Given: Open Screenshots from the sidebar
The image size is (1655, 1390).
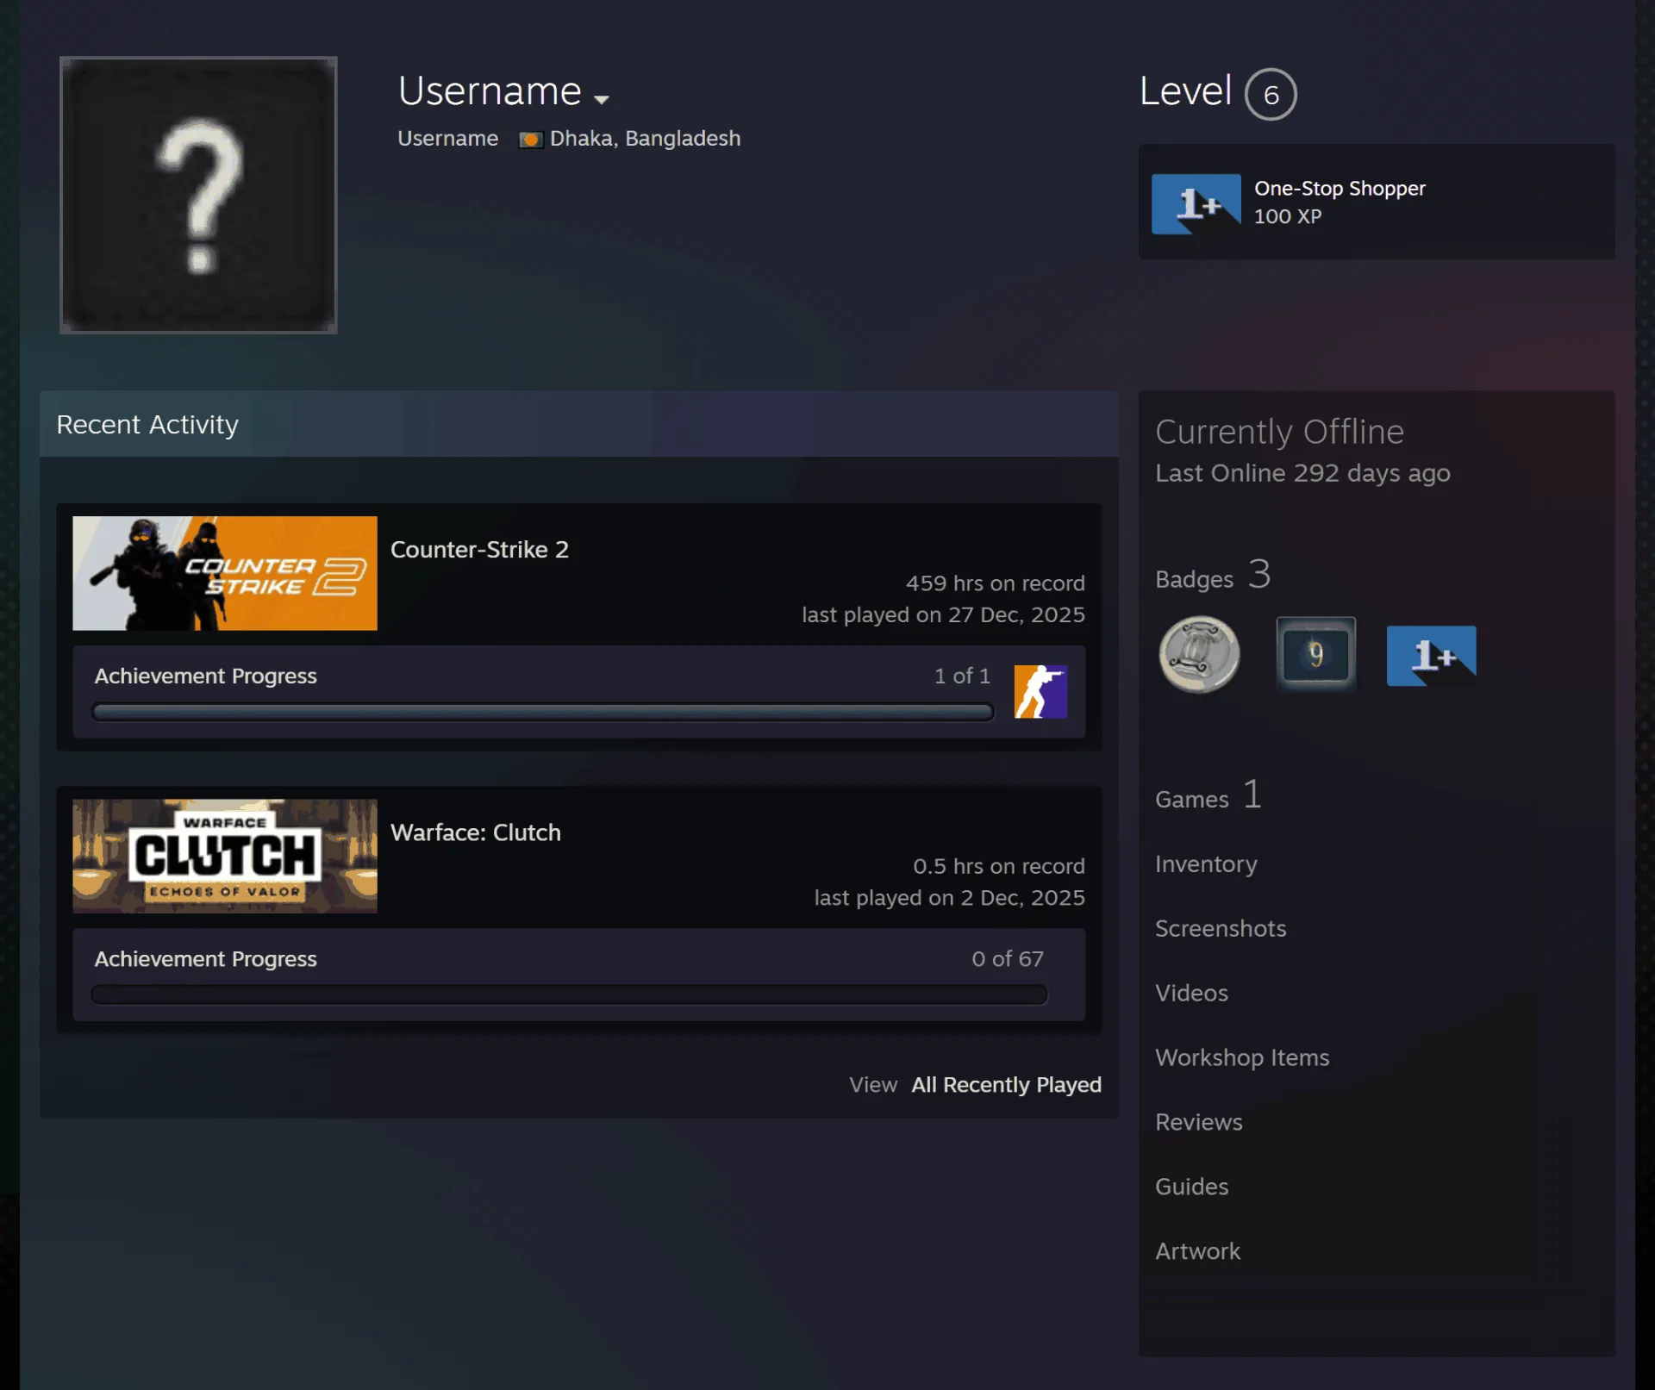Looking at the screenshot, I should (x=1221, y=929).
